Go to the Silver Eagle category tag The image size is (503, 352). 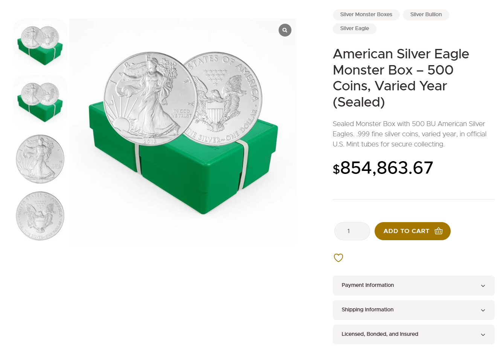(354, 29)
